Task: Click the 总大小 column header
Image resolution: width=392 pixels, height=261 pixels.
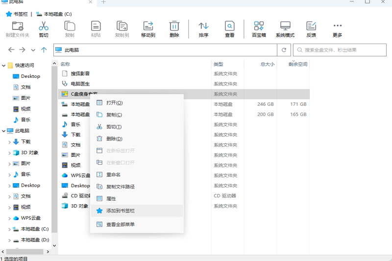Action: coord(268,64)
